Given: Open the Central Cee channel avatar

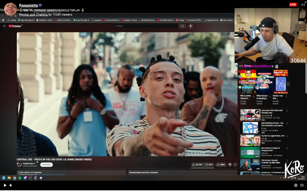Looking at the screenshot, I should coord(19,164).
